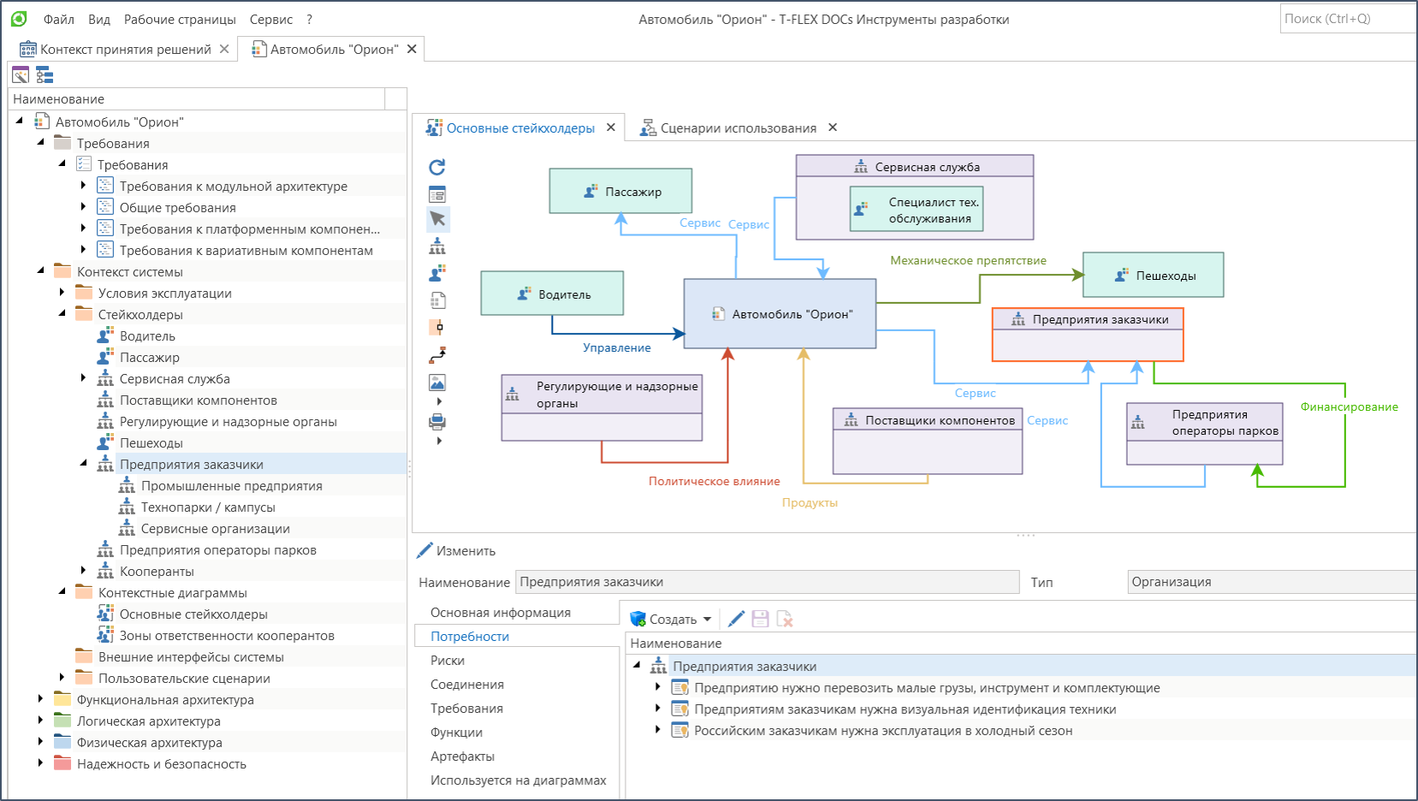Click the refresh diagram icon
1418x801 pixels.
pyautogui.click(x=437, y=167)
